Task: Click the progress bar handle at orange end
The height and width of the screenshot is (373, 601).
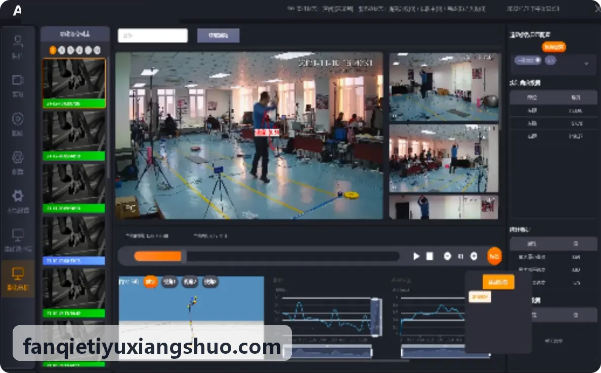Action: click(x=184, y=256)
